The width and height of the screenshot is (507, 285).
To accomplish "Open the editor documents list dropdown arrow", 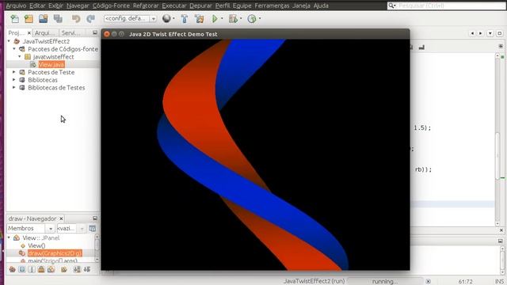I will click(x=490, y=33).
